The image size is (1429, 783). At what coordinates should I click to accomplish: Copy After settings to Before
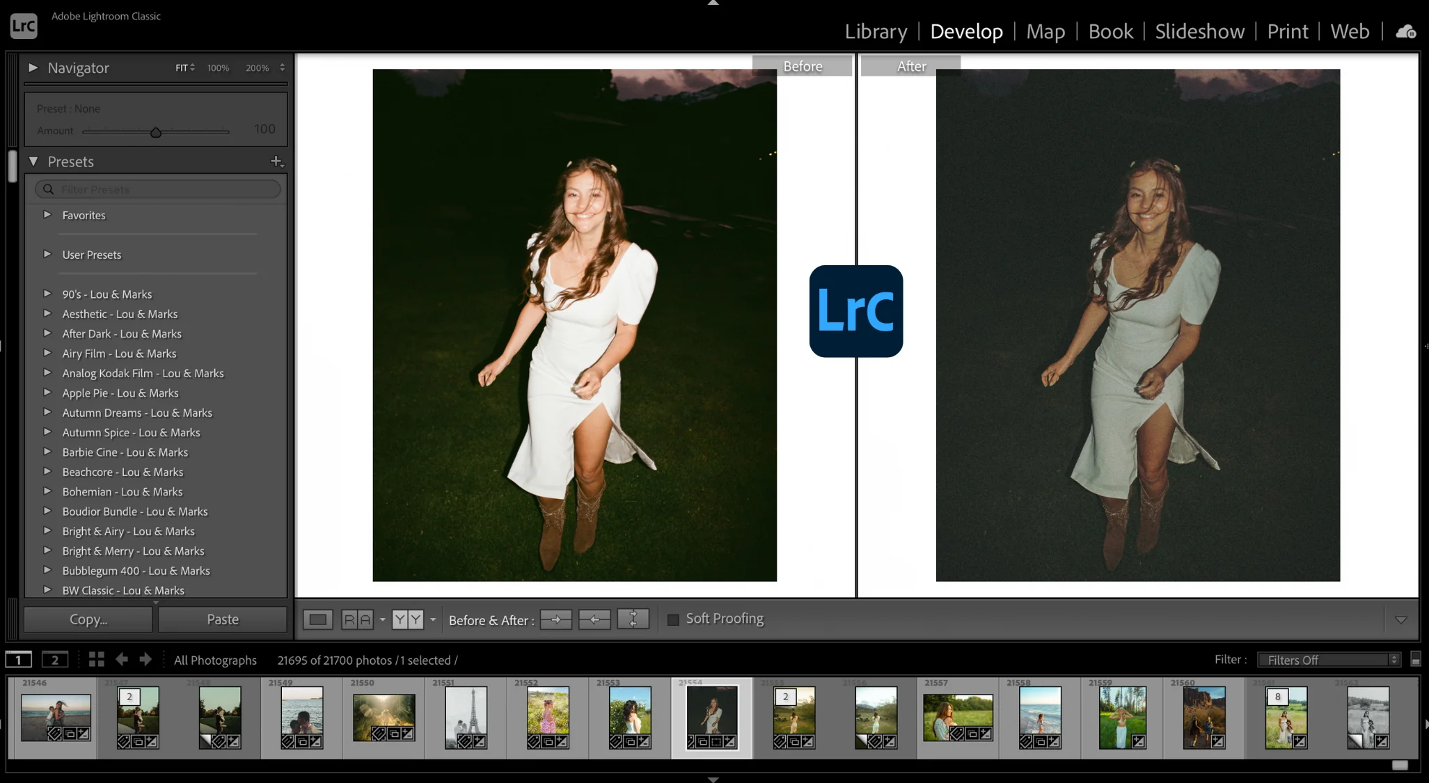click(594, 619)
